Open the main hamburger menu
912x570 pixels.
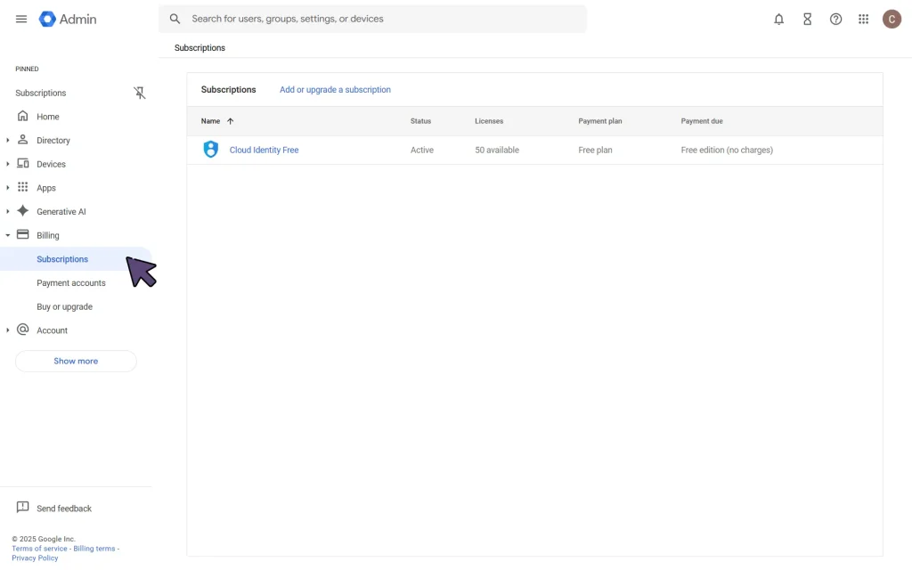(21, 20)
